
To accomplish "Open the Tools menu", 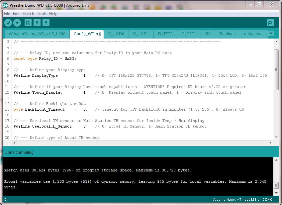I will pos(42,14).
